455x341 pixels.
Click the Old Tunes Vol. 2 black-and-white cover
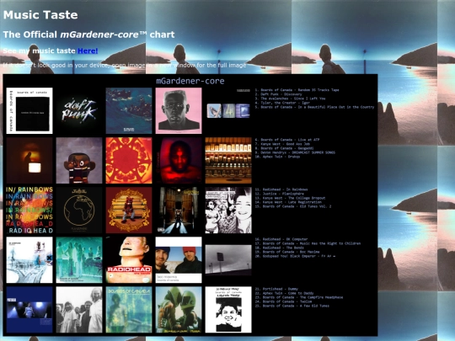coord(228,210)
